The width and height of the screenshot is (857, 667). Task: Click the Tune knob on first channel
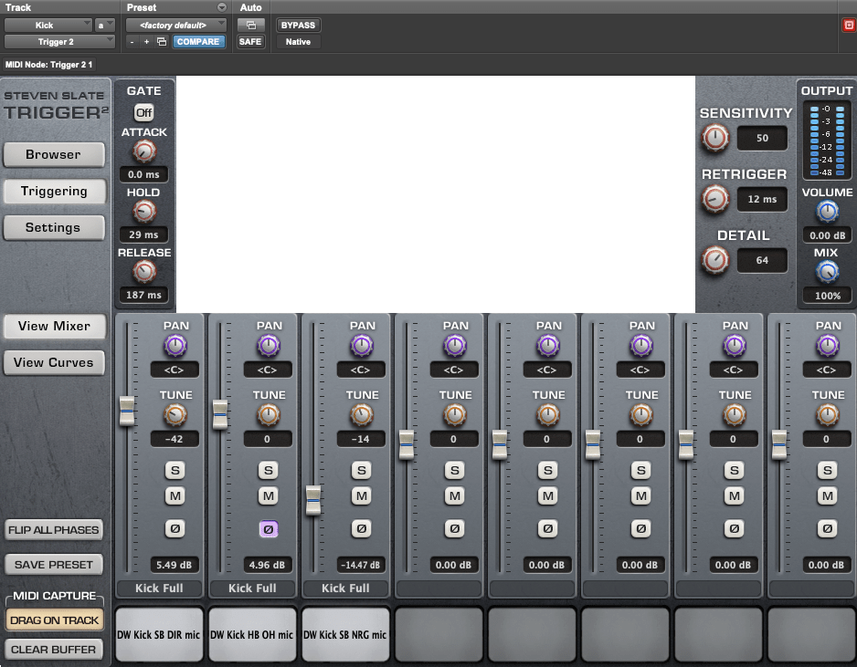pos(175,415)
